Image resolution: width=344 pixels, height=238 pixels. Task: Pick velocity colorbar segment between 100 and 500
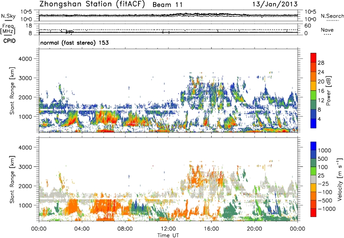pos(313,163)
